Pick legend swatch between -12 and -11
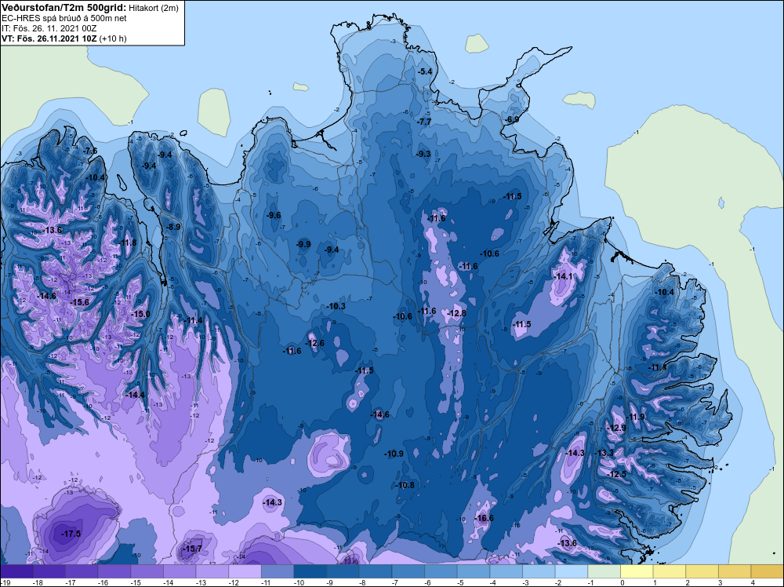 point(245,571)
